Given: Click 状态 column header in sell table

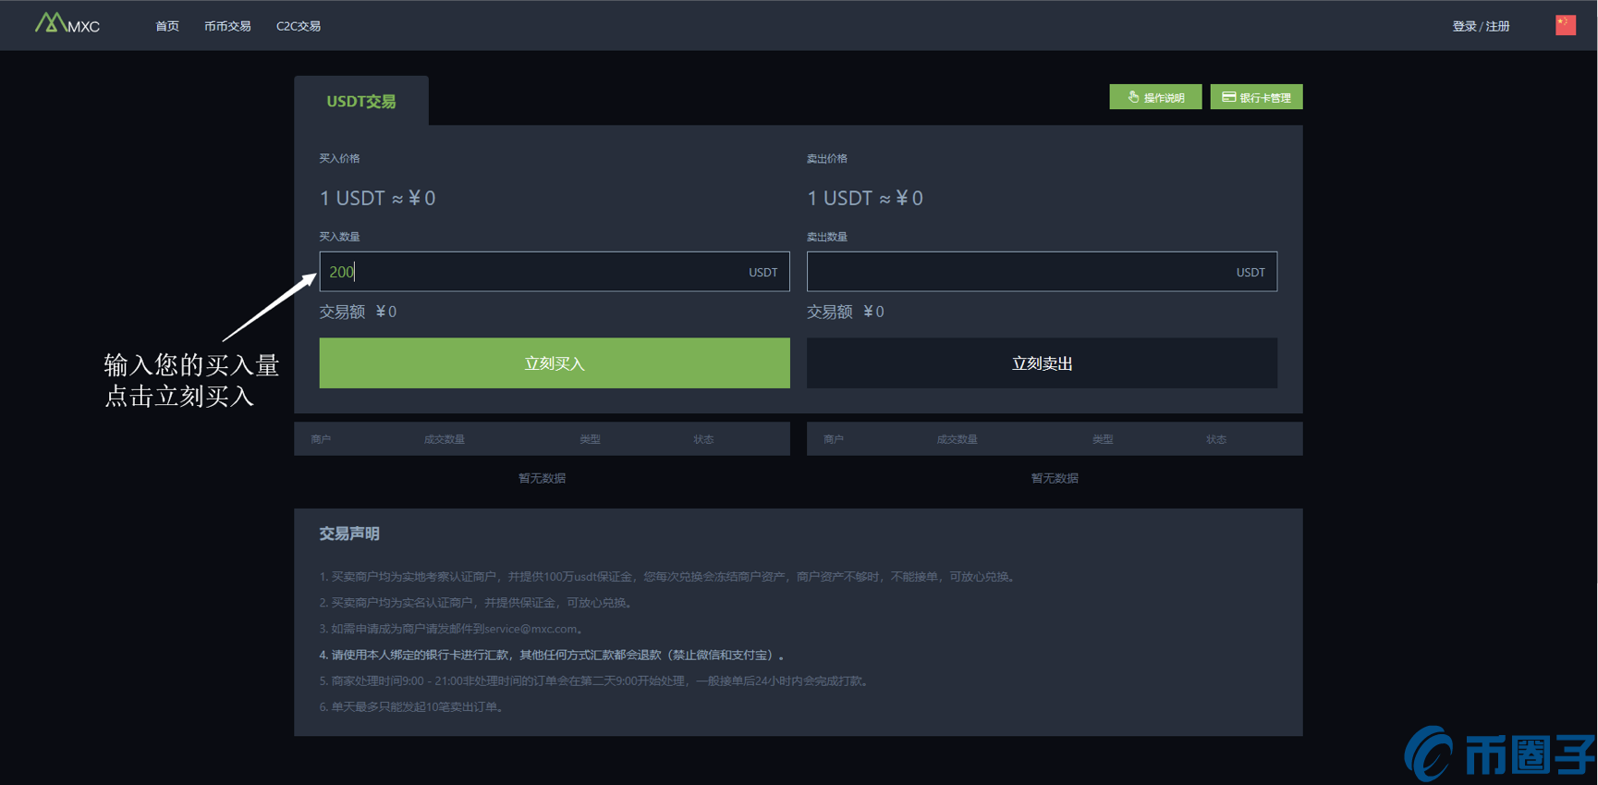Looking at the screenshot, I should click(x=1215, y=439).
